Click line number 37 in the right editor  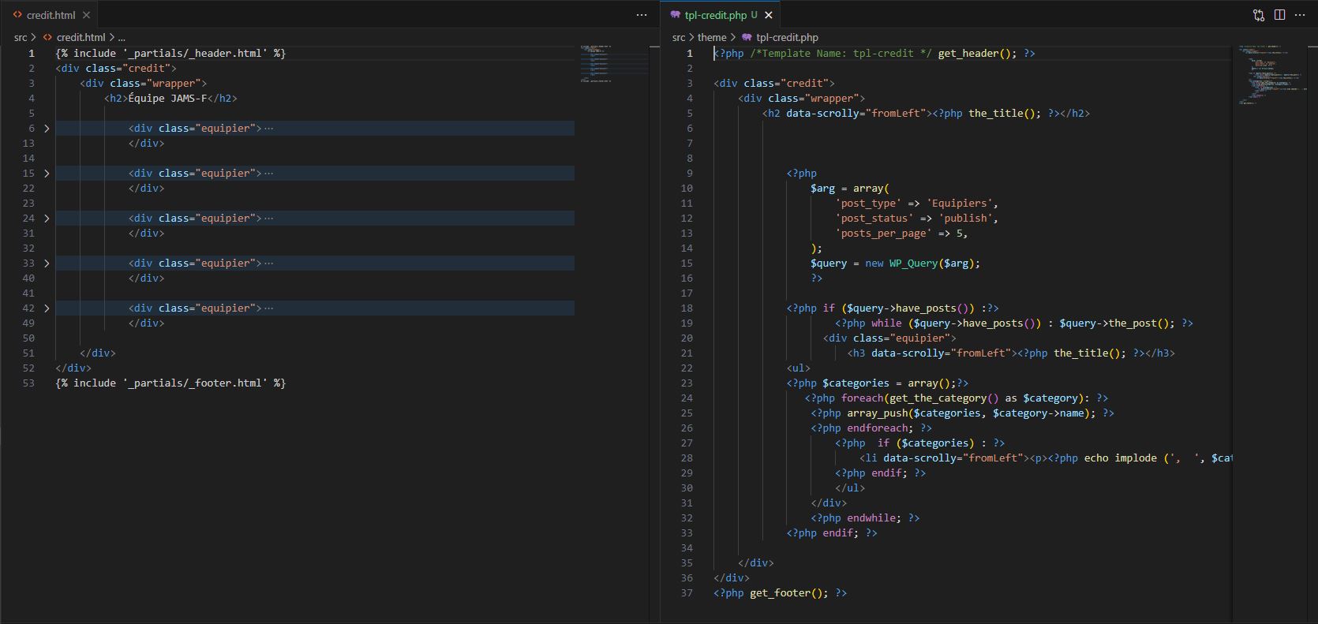(687, 592)
